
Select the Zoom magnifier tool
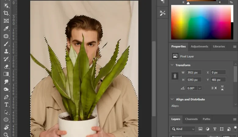click(x=6, y=135)
